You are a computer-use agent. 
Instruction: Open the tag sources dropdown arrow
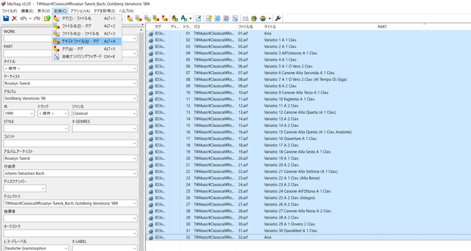coord(269,18)
